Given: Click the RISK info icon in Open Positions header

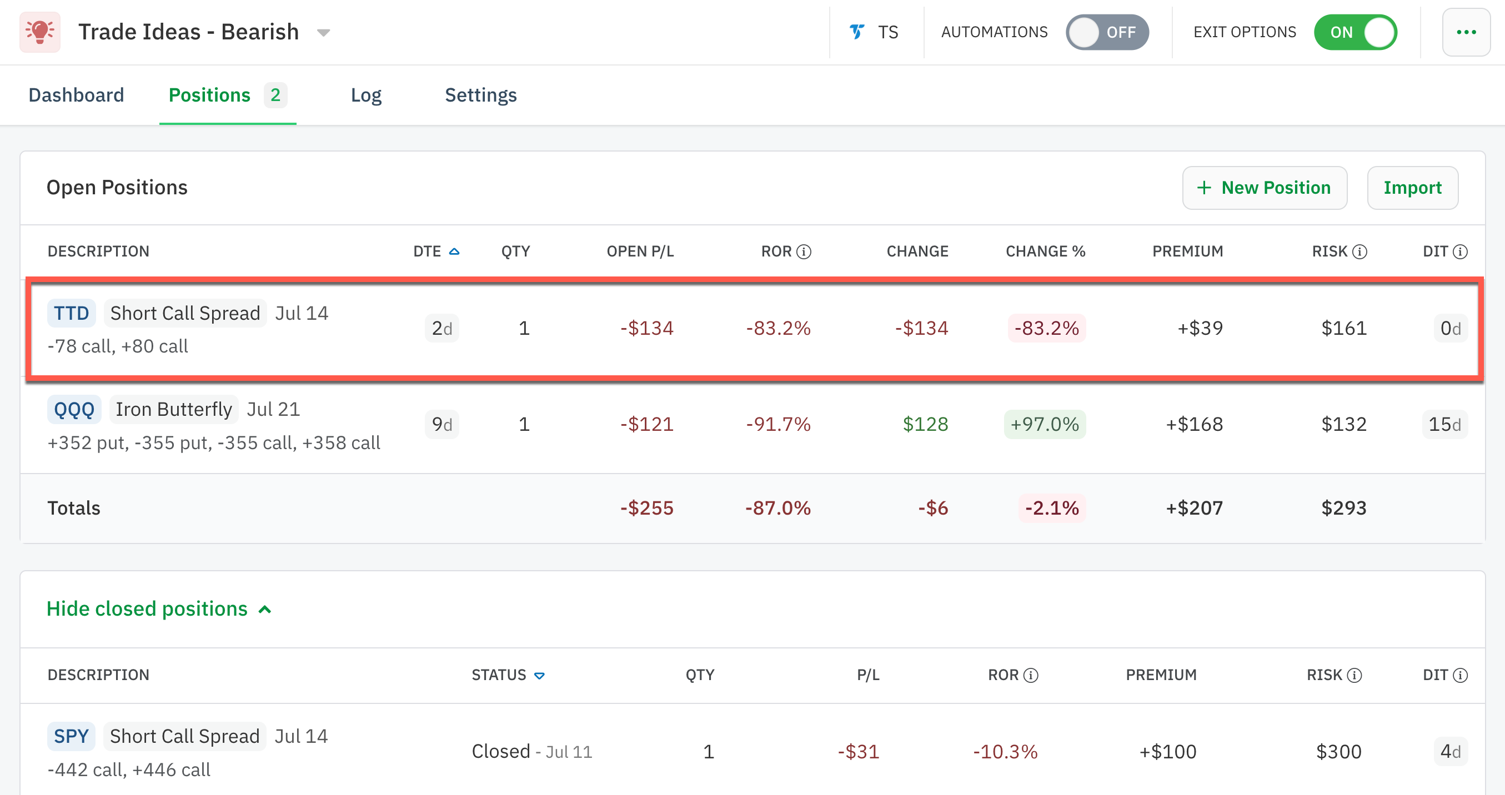Looking at the screenshot, I should point(1360,251).
